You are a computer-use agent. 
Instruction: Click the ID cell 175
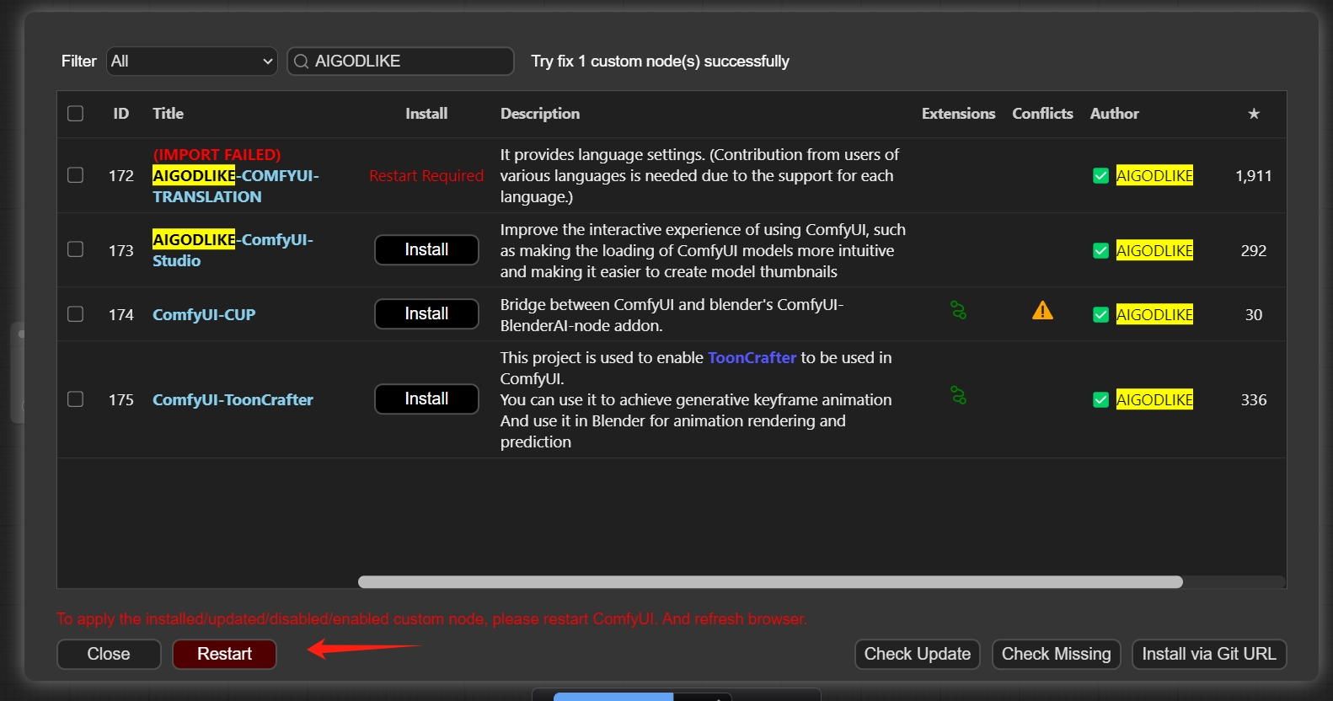click(121, 400)
